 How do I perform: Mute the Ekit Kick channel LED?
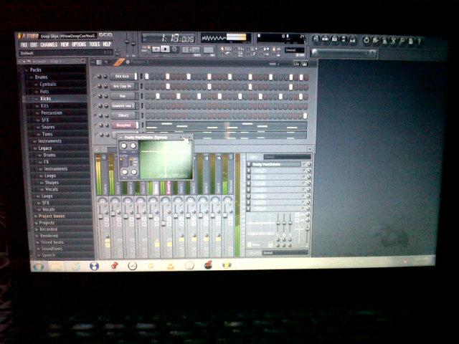94,77
